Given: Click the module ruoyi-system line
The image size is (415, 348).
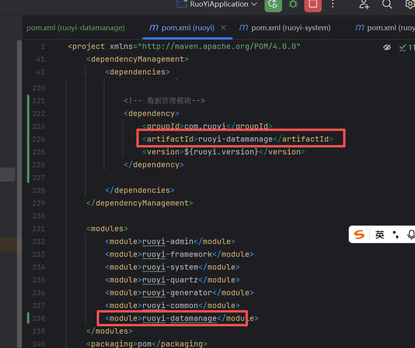Looking at the screenshot, I should [x=172, y=267].
